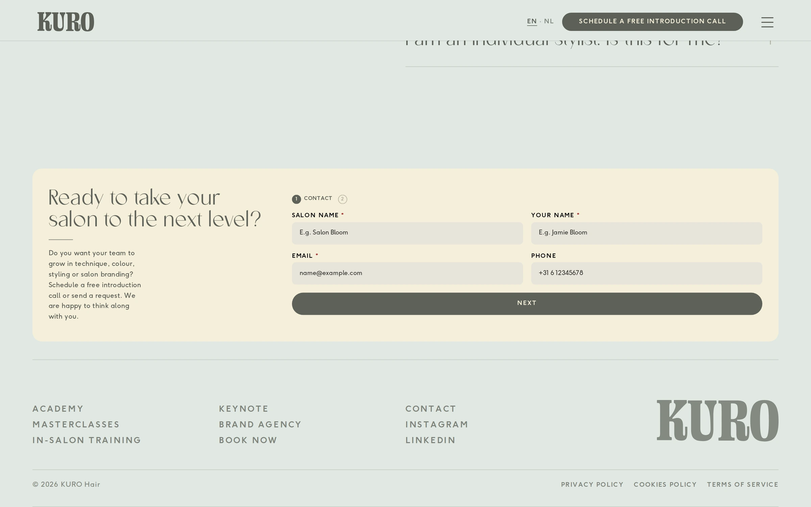
Task: Open the Book Now footer link
Action: click(x=248, y=440)
